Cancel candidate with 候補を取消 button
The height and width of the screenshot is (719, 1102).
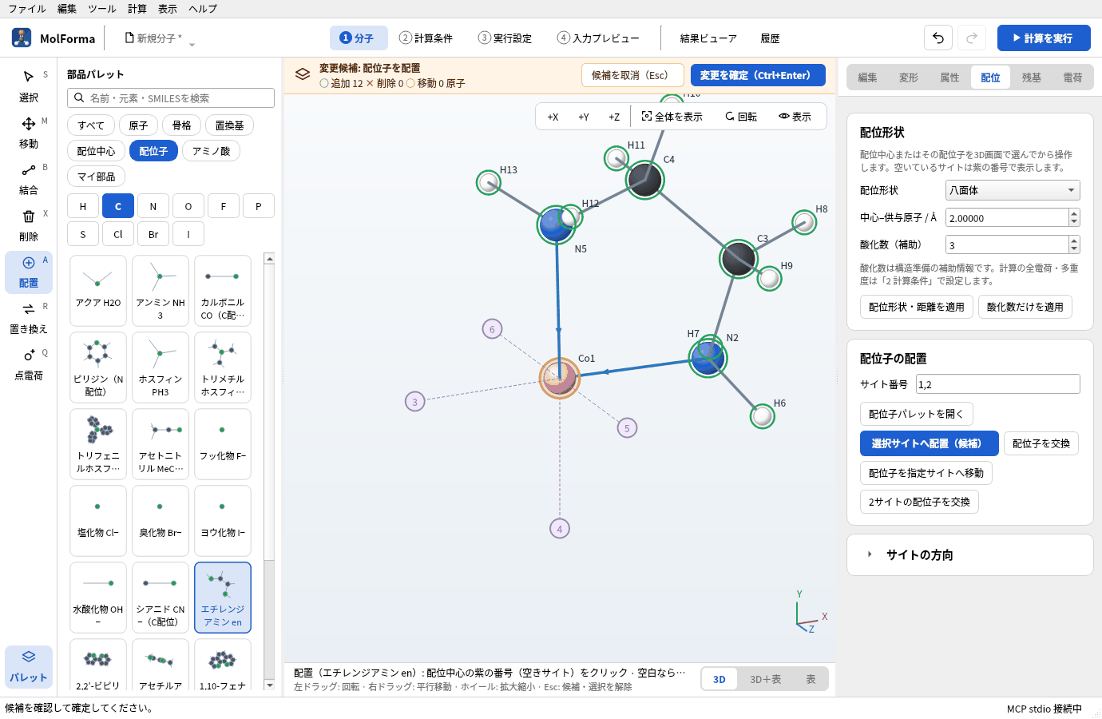coord(632,75)
